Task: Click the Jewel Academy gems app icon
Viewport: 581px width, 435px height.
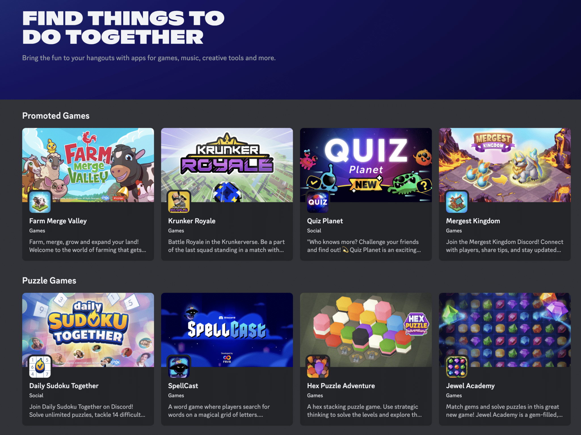Action: pos(457,367)
